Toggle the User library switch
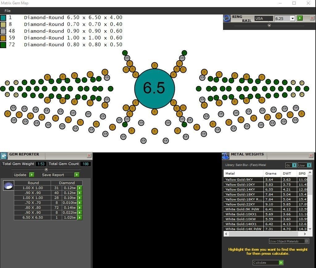This screenshot has height=268, width=316. [305, 165]
